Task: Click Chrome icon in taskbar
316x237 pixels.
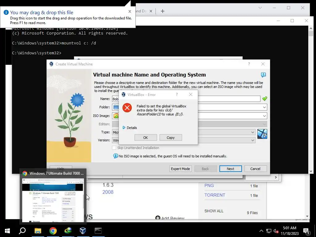Action: coord(53,231)
